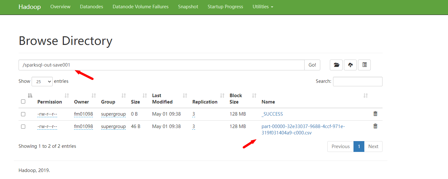Screen dimensions: 448x179
Task: Open the Snapshot tab
Action: point(188,7)
